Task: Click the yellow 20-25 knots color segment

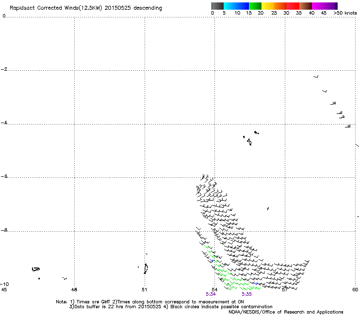Action: (268, 6)
